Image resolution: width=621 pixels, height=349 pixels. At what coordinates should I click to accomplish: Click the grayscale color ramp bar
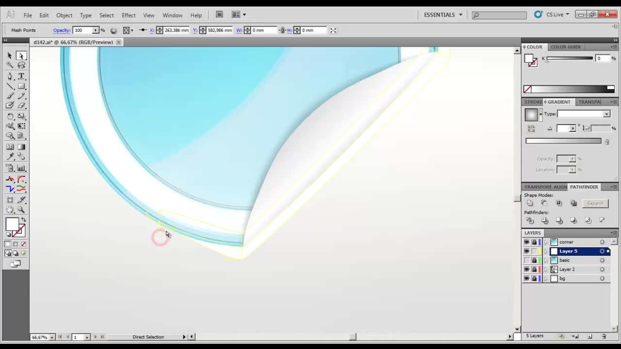[569, 89]
